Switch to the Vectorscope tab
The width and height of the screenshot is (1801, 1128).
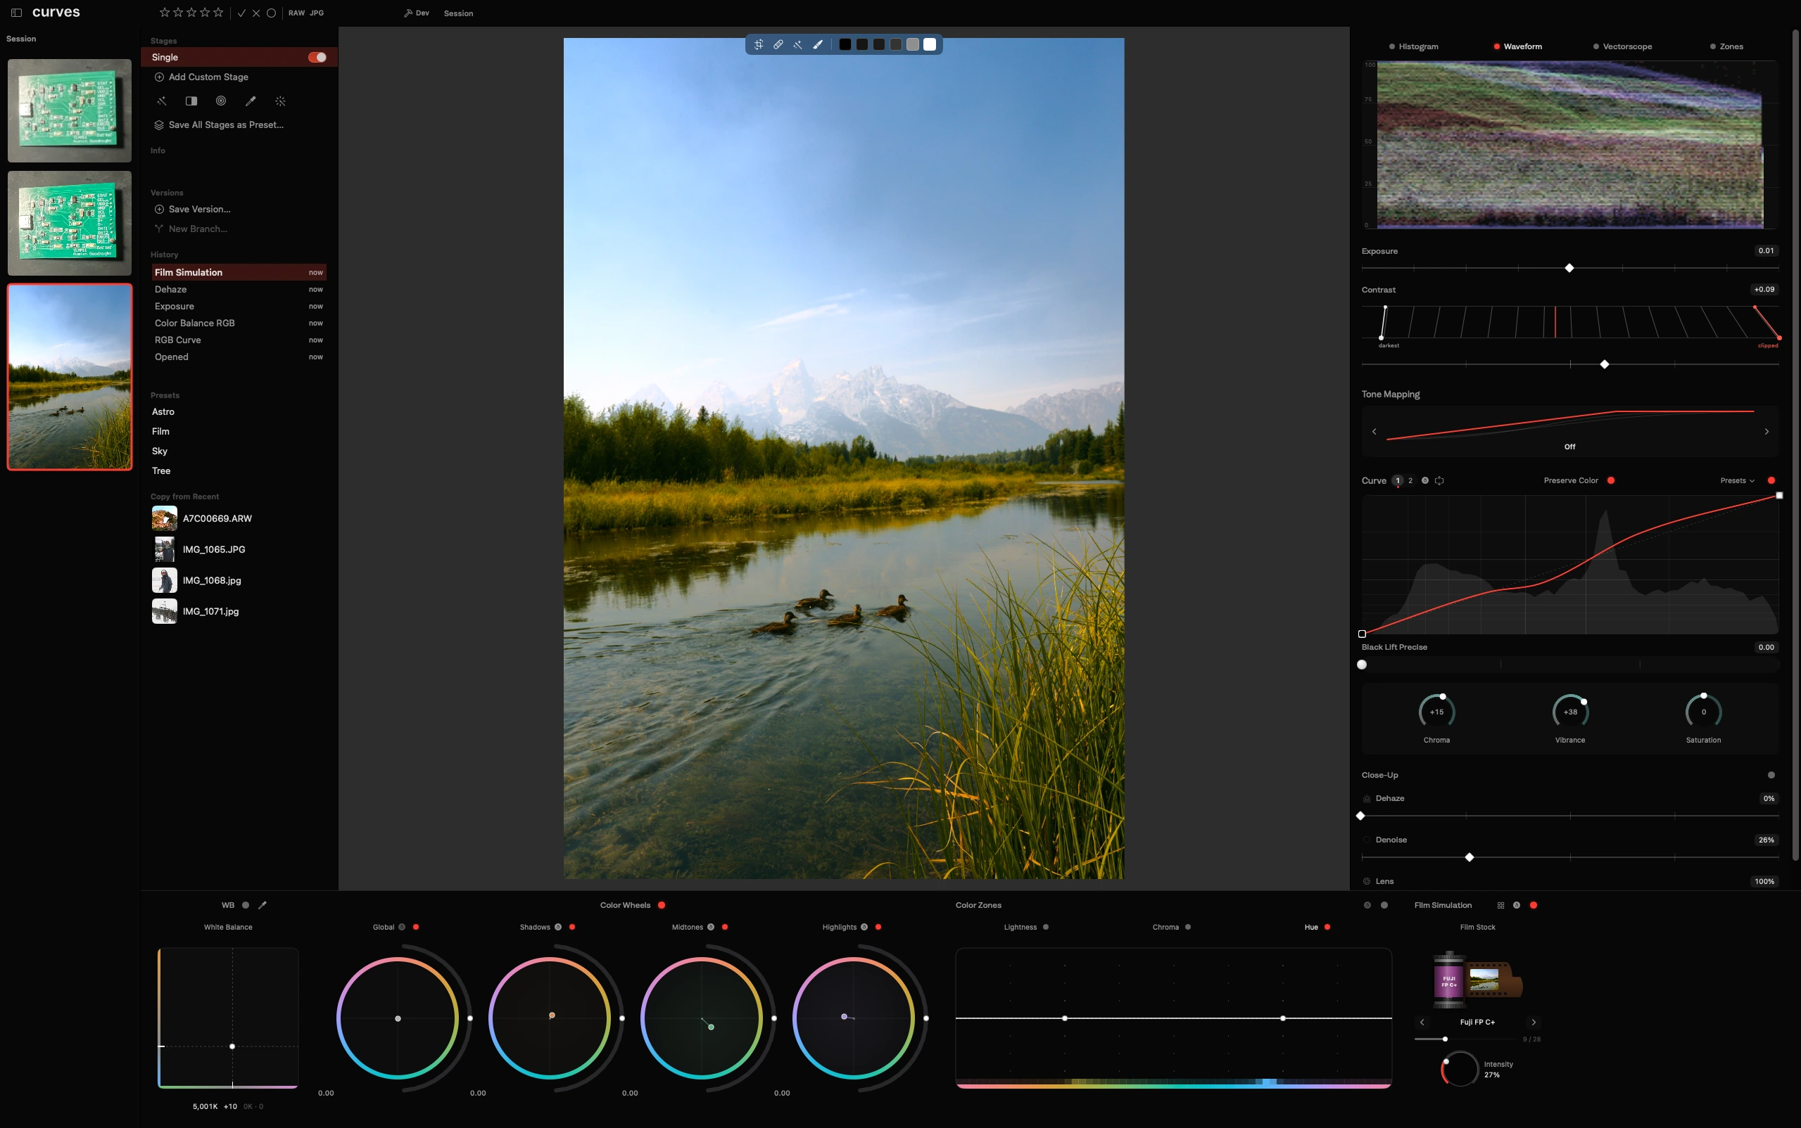1623,46
